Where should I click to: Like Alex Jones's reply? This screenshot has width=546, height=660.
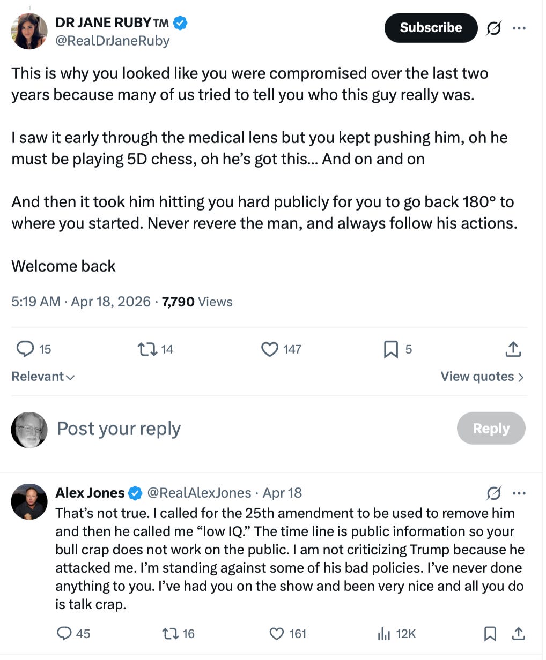(x=276, y=634)
